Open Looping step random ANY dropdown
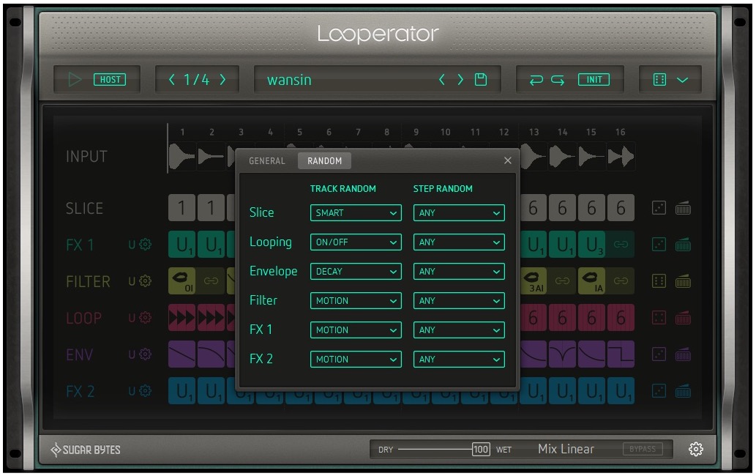Viewport: 756px width, 476px height. [x=459, y=242]
